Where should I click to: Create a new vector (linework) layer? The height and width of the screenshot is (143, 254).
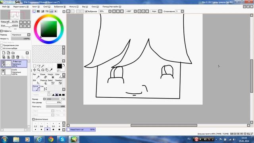coord(8,53)
